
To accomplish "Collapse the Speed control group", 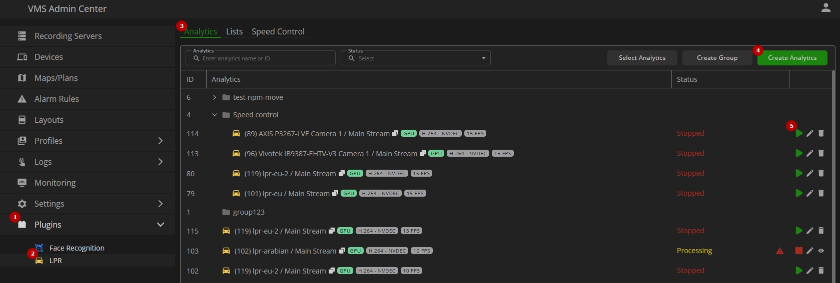I will tap(215, 115).
